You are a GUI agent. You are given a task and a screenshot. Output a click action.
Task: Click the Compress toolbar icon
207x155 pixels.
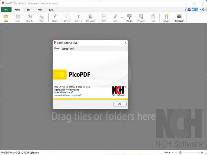point(141,18)
